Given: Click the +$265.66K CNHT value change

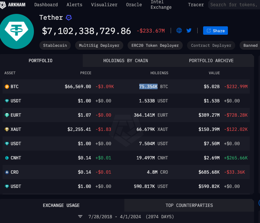Looking at the screenshot, I should click(x=236, y=158).
